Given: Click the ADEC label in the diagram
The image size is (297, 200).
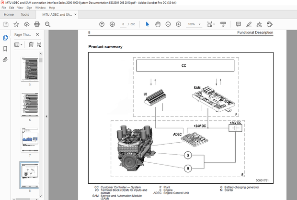Looking at the screenshot, I should click(x=177, y=134).
